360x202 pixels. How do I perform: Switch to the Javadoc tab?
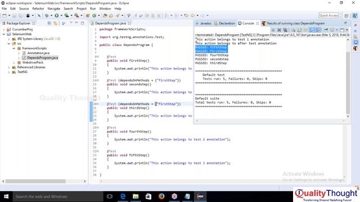pos(204,24)
